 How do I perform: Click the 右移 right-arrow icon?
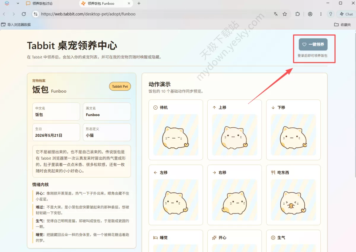click(x=214, y=172)
